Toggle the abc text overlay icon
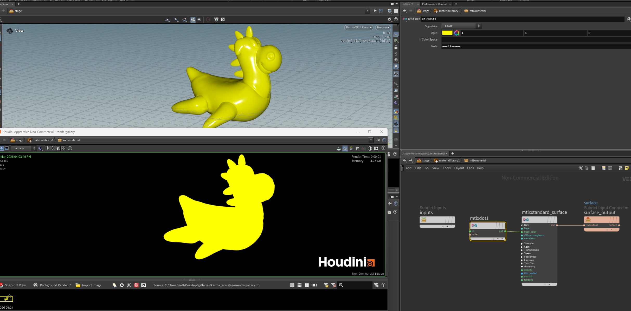This screenshot has width=631, height=311. [x=345, y=148]
